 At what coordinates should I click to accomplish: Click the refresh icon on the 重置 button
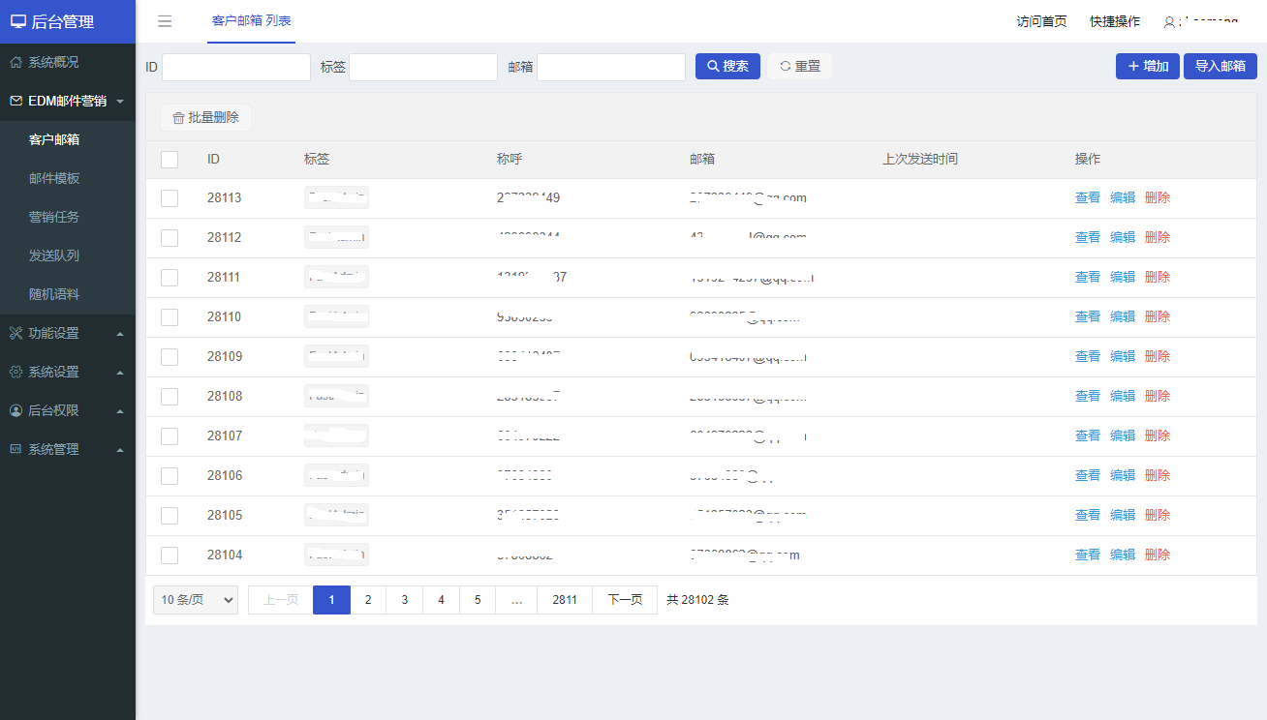[786, 66]
